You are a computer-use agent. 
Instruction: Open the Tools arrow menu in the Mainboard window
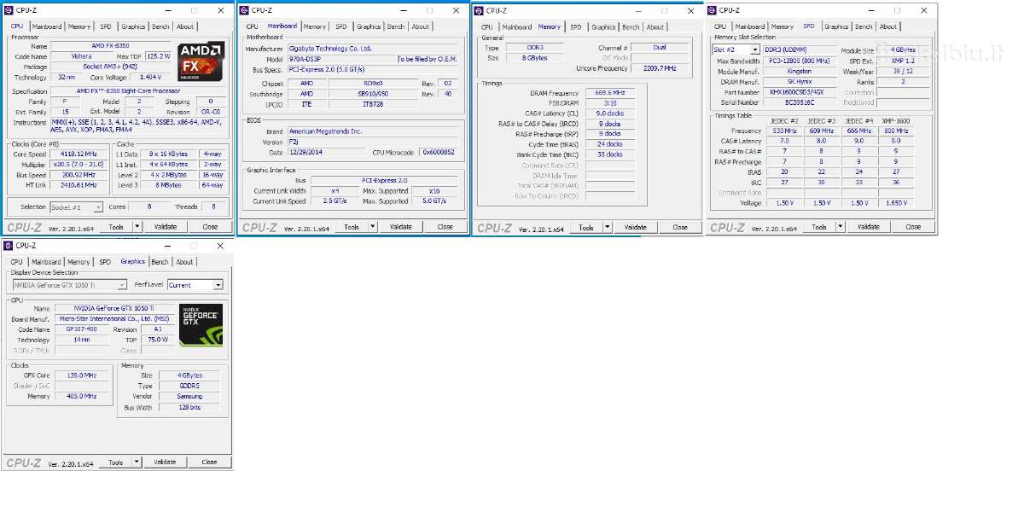tap(373, 227)
